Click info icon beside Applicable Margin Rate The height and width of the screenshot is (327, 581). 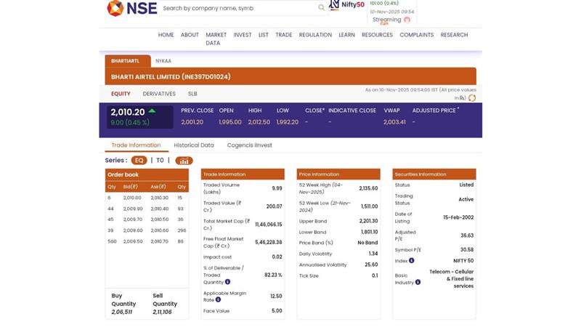(218, 299)
